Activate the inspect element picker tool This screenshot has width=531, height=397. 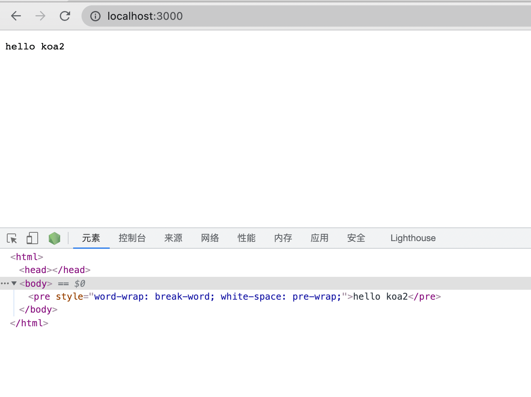point(12,238)
